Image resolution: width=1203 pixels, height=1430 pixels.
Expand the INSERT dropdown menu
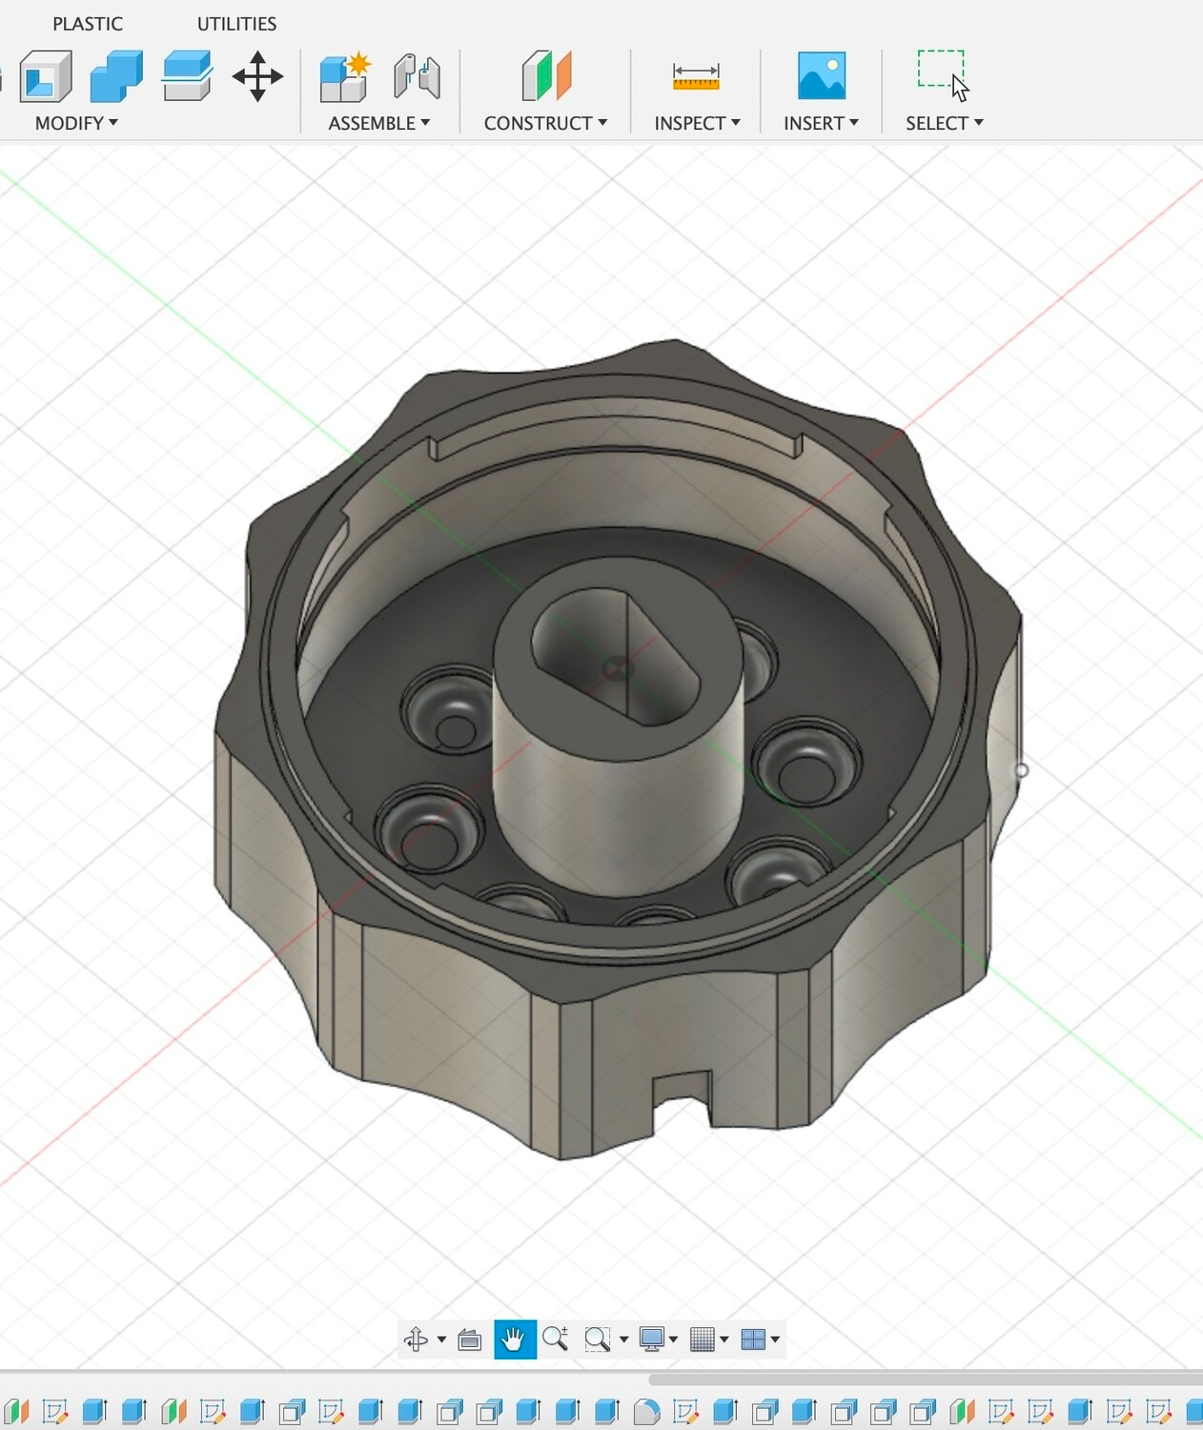click(821, 123)
